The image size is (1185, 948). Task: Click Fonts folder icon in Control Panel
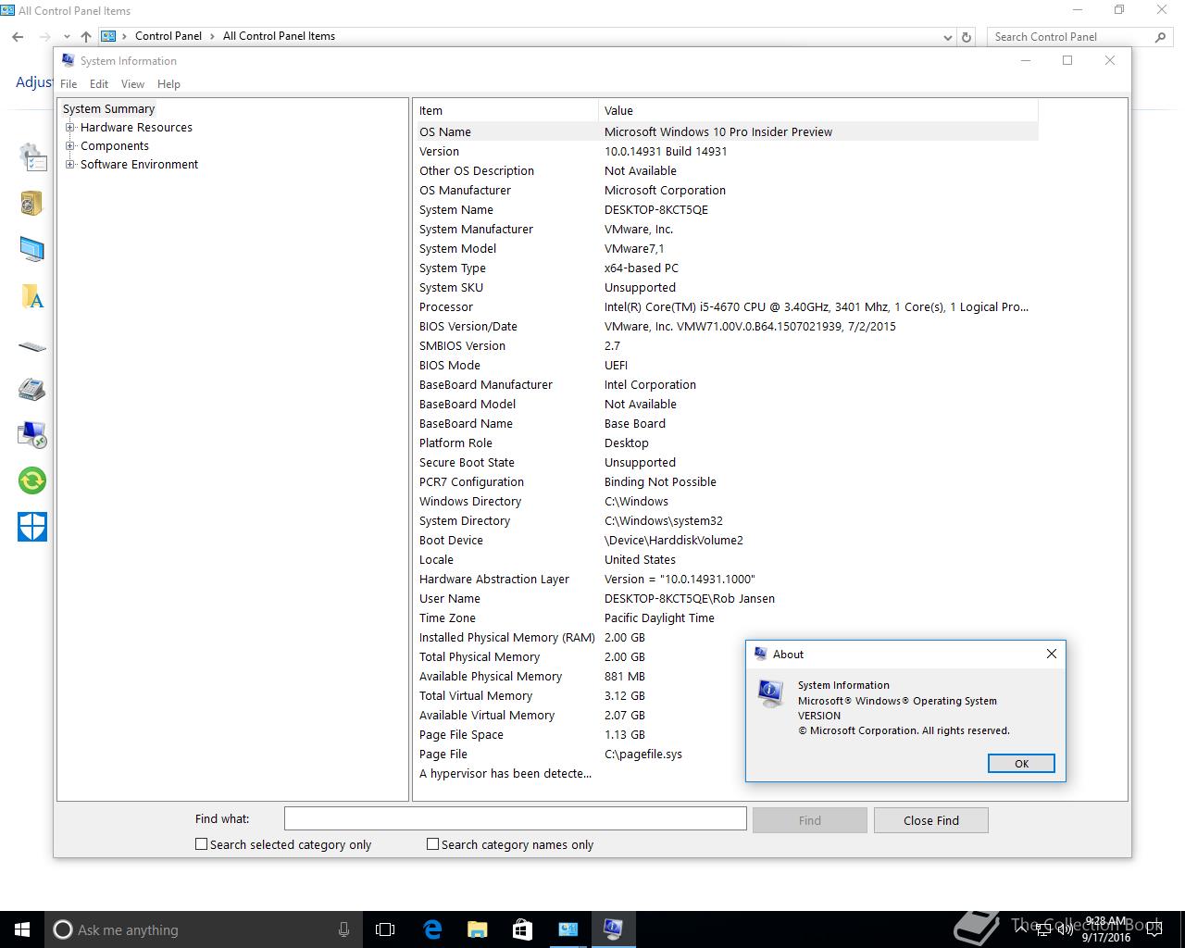point(31,296)
